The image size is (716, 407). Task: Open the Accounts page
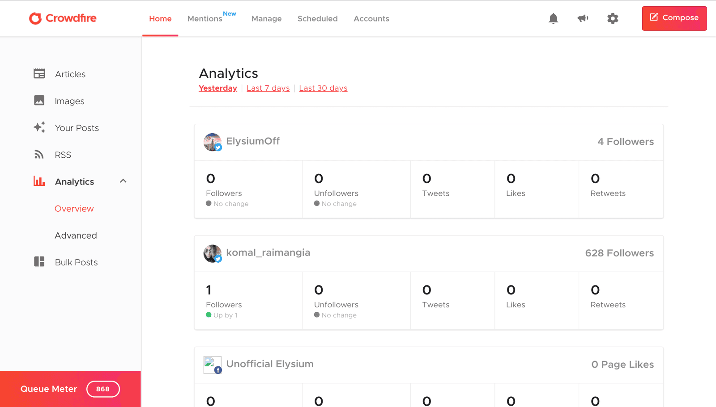pyautogui.click(x=371, y=19)
